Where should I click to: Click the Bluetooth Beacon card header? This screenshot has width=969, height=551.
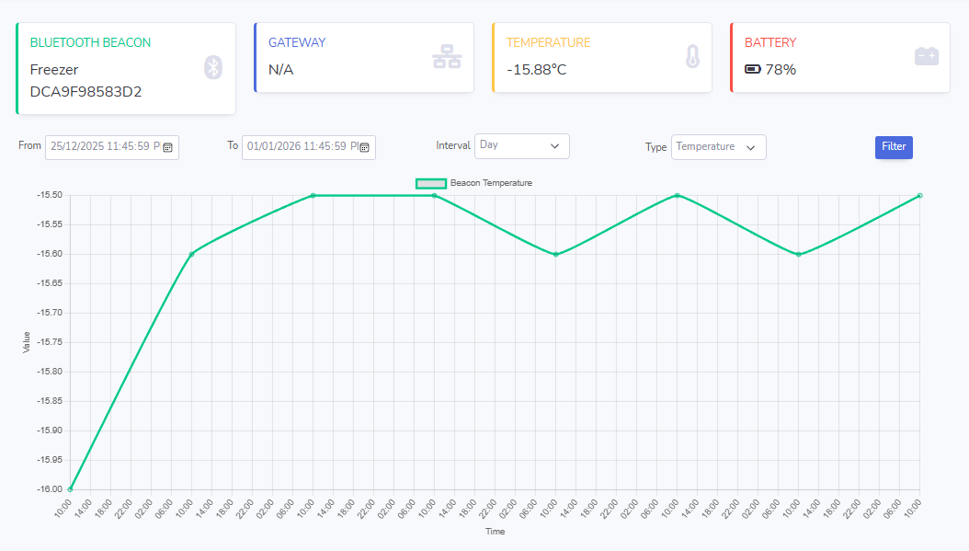pyautogui.click(x=88, y=42)
